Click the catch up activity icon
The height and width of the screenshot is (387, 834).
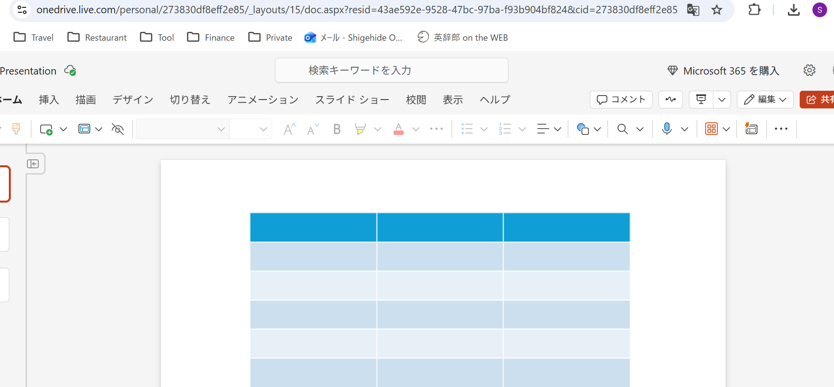pos(671,100)
